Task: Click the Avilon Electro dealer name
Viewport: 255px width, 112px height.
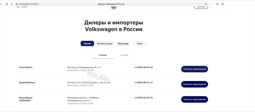Action: 26,67
